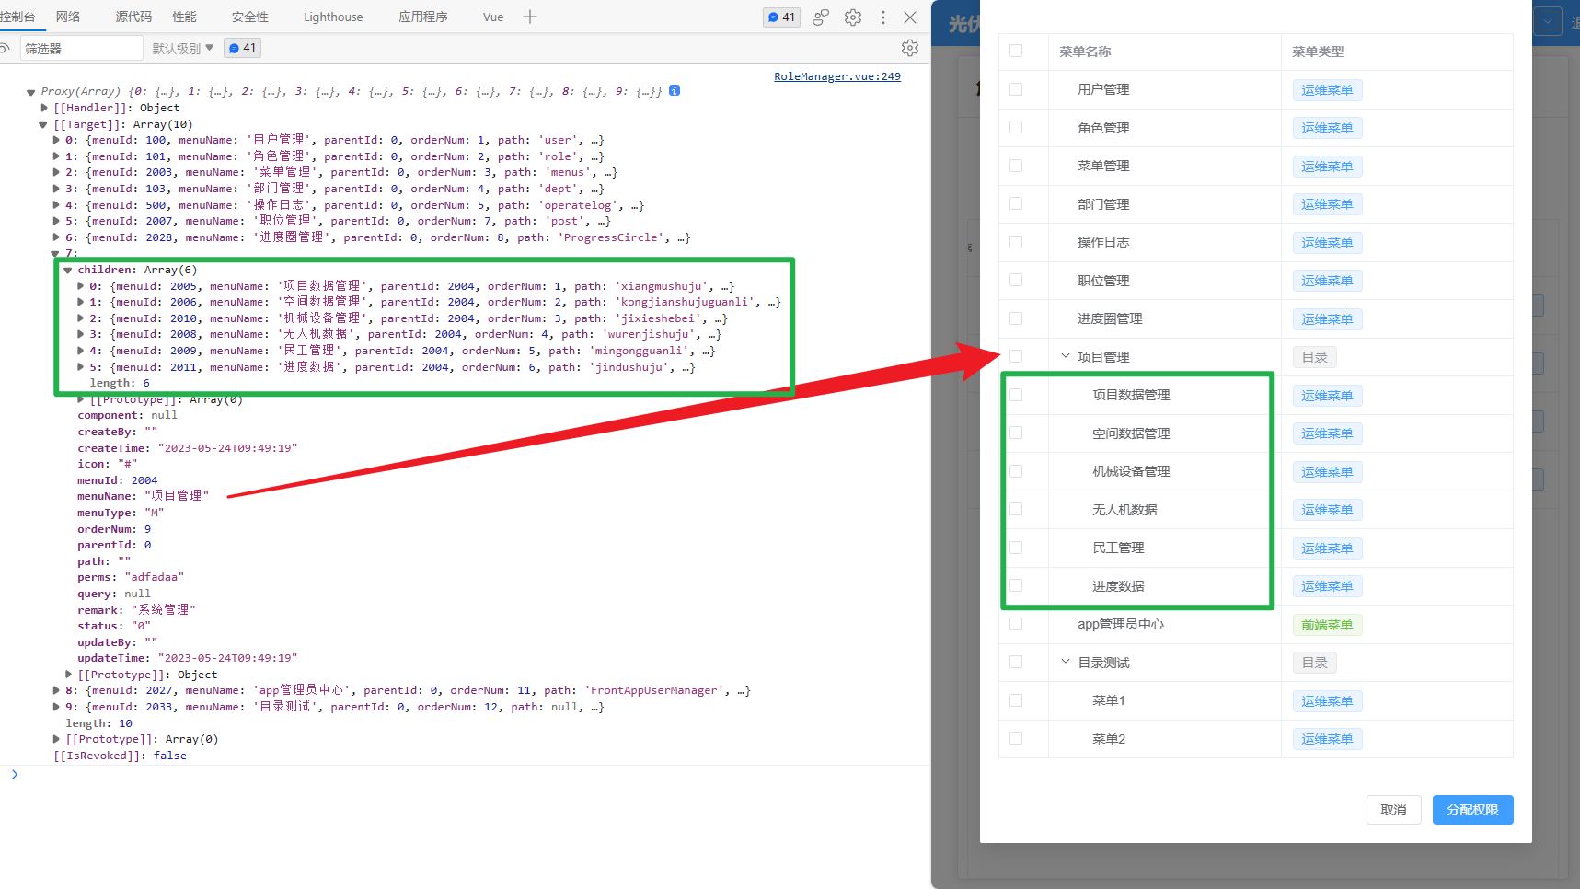Open the Vue DevTools tab

(493, 17)
